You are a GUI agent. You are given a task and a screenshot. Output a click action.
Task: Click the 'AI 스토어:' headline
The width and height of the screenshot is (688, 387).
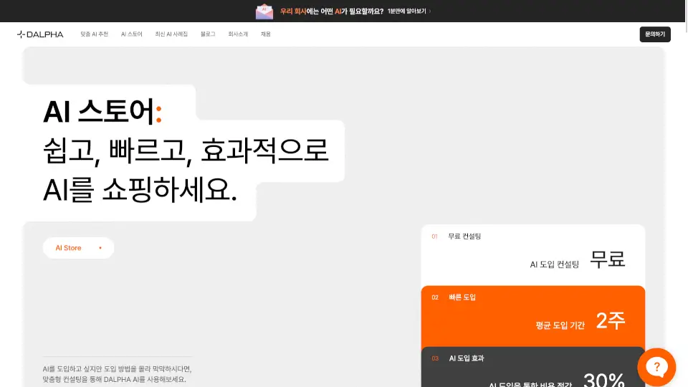103,112
